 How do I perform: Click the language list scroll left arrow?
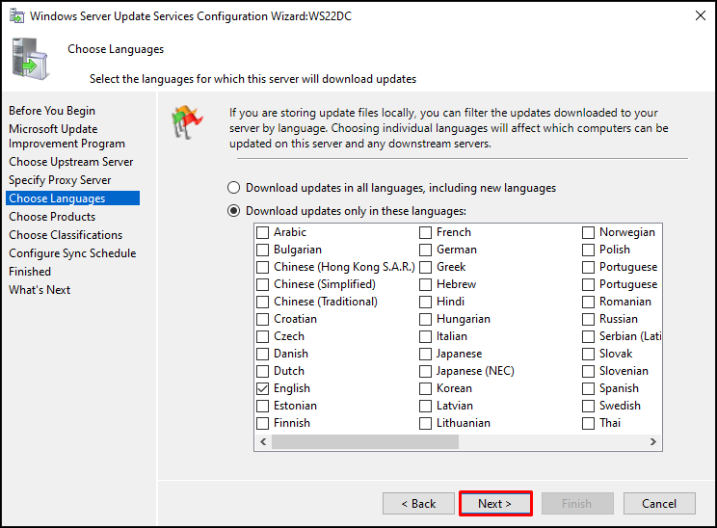(263, 441)
